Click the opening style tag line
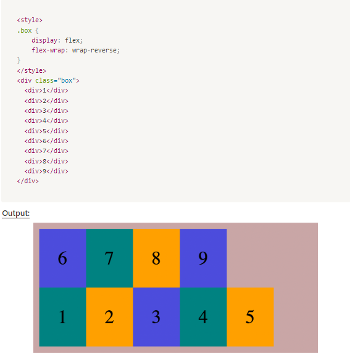The height and width of the screenshot is (359, 350). coord(30,20)
